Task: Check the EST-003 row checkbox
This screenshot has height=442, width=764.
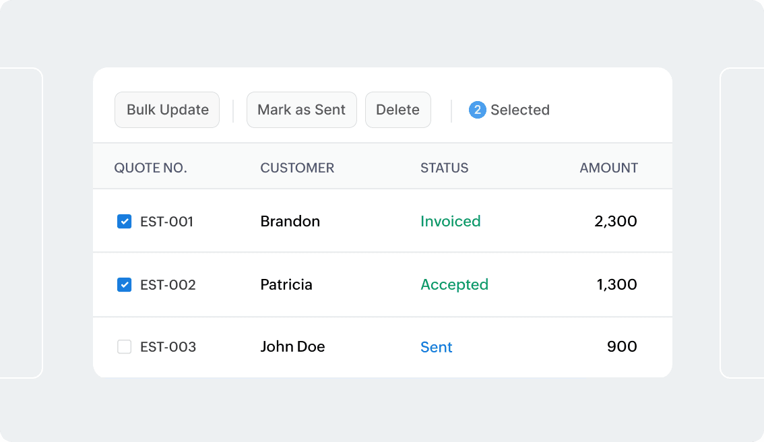Action: 124,346
